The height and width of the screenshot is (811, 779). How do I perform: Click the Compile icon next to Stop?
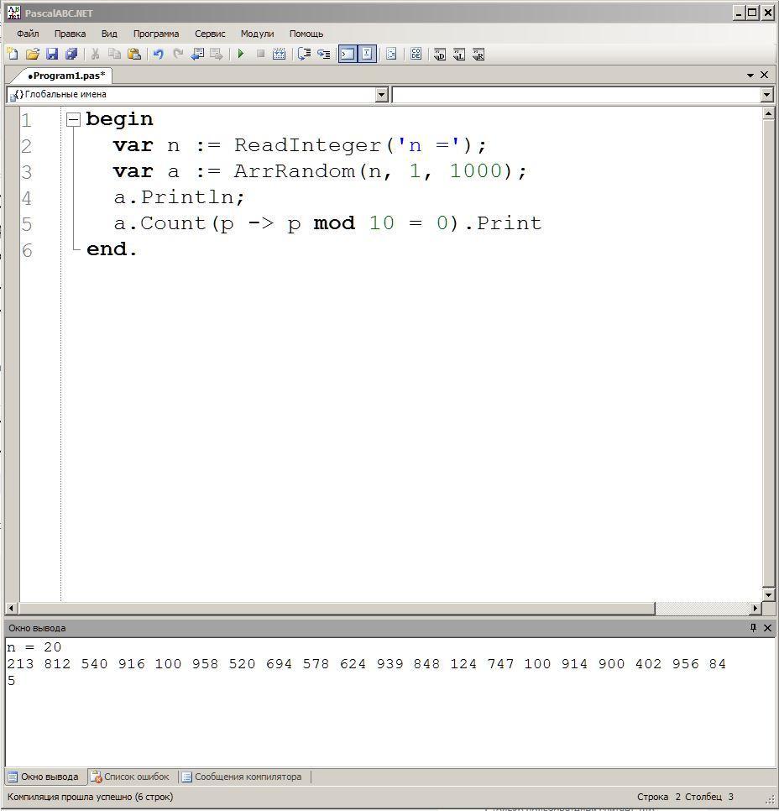pos(280,54)
